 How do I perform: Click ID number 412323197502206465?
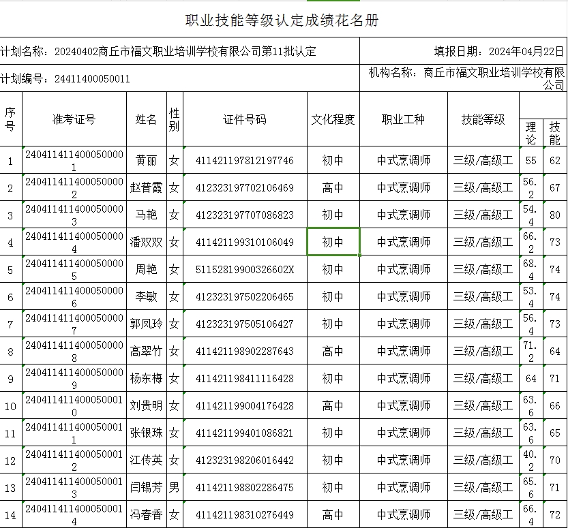245,296
